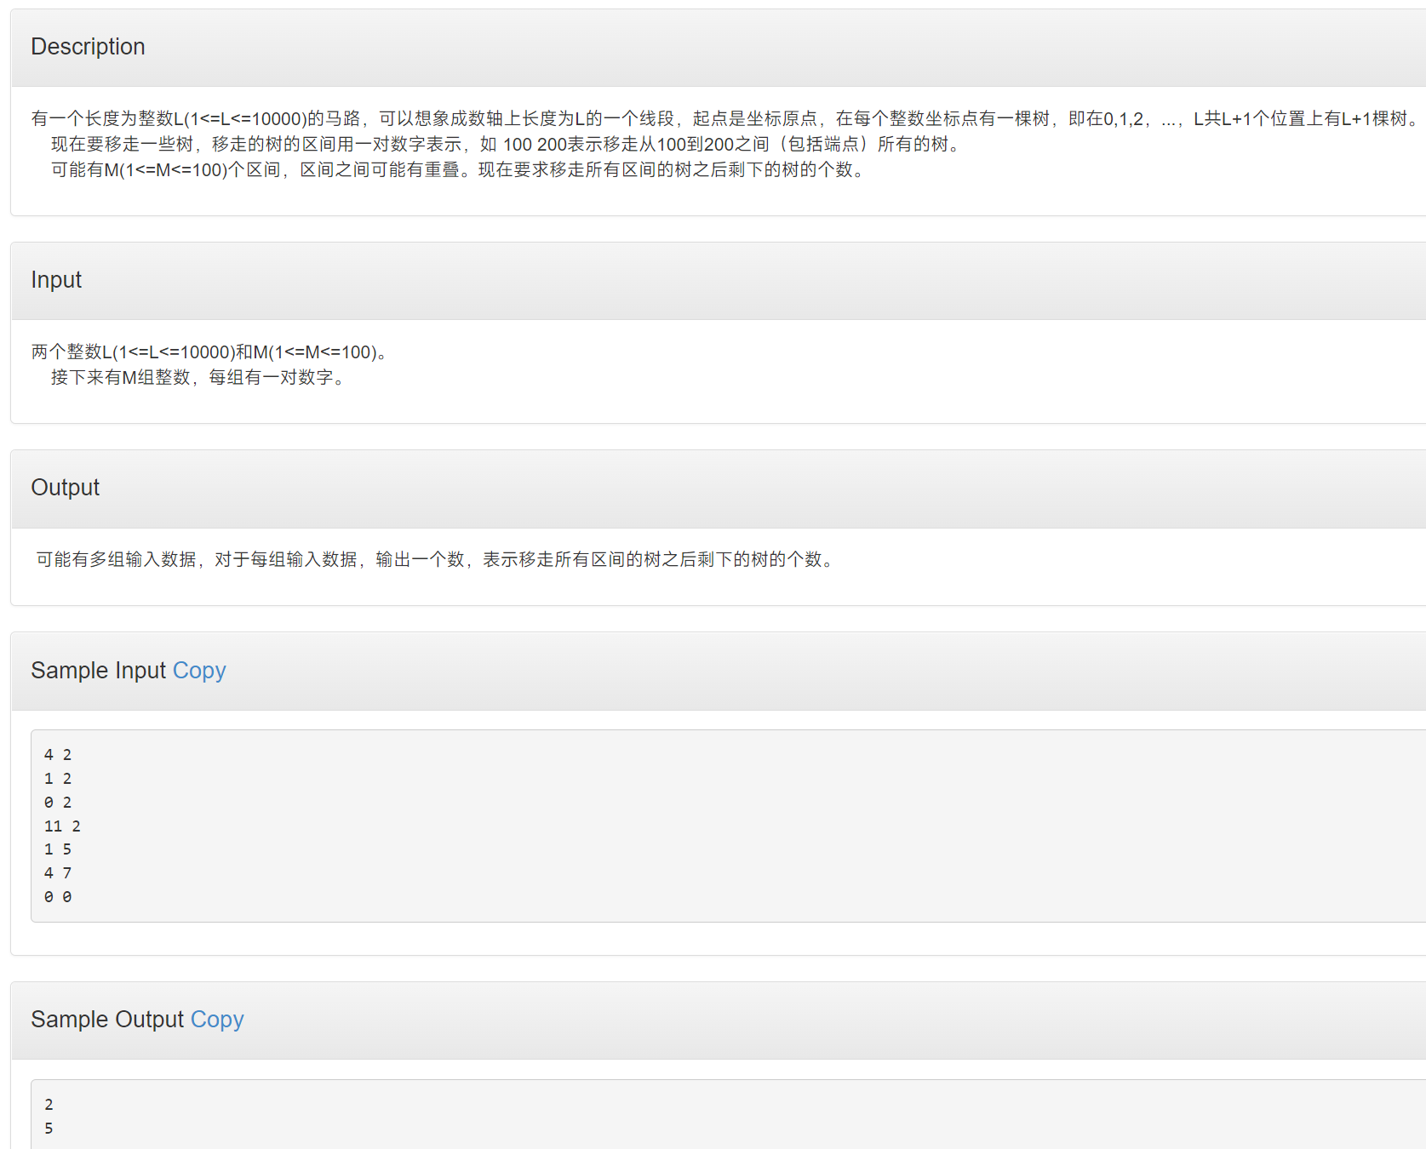
Task: Click sample input line "4 2"
Action: pyautogui.click(x=58, y=755)
